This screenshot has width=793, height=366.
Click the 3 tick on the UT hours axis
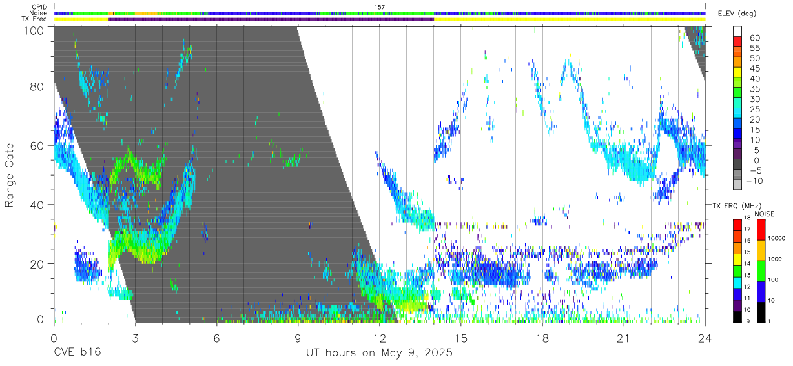click(135, 338)
